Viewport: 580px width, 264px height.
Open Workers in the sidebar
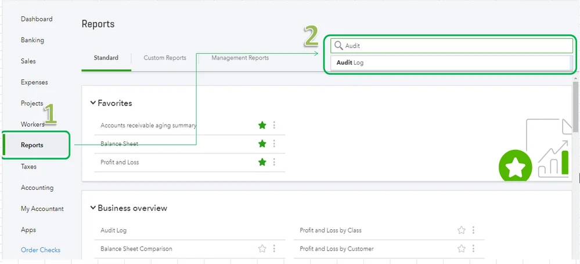[x=33, y=124]
